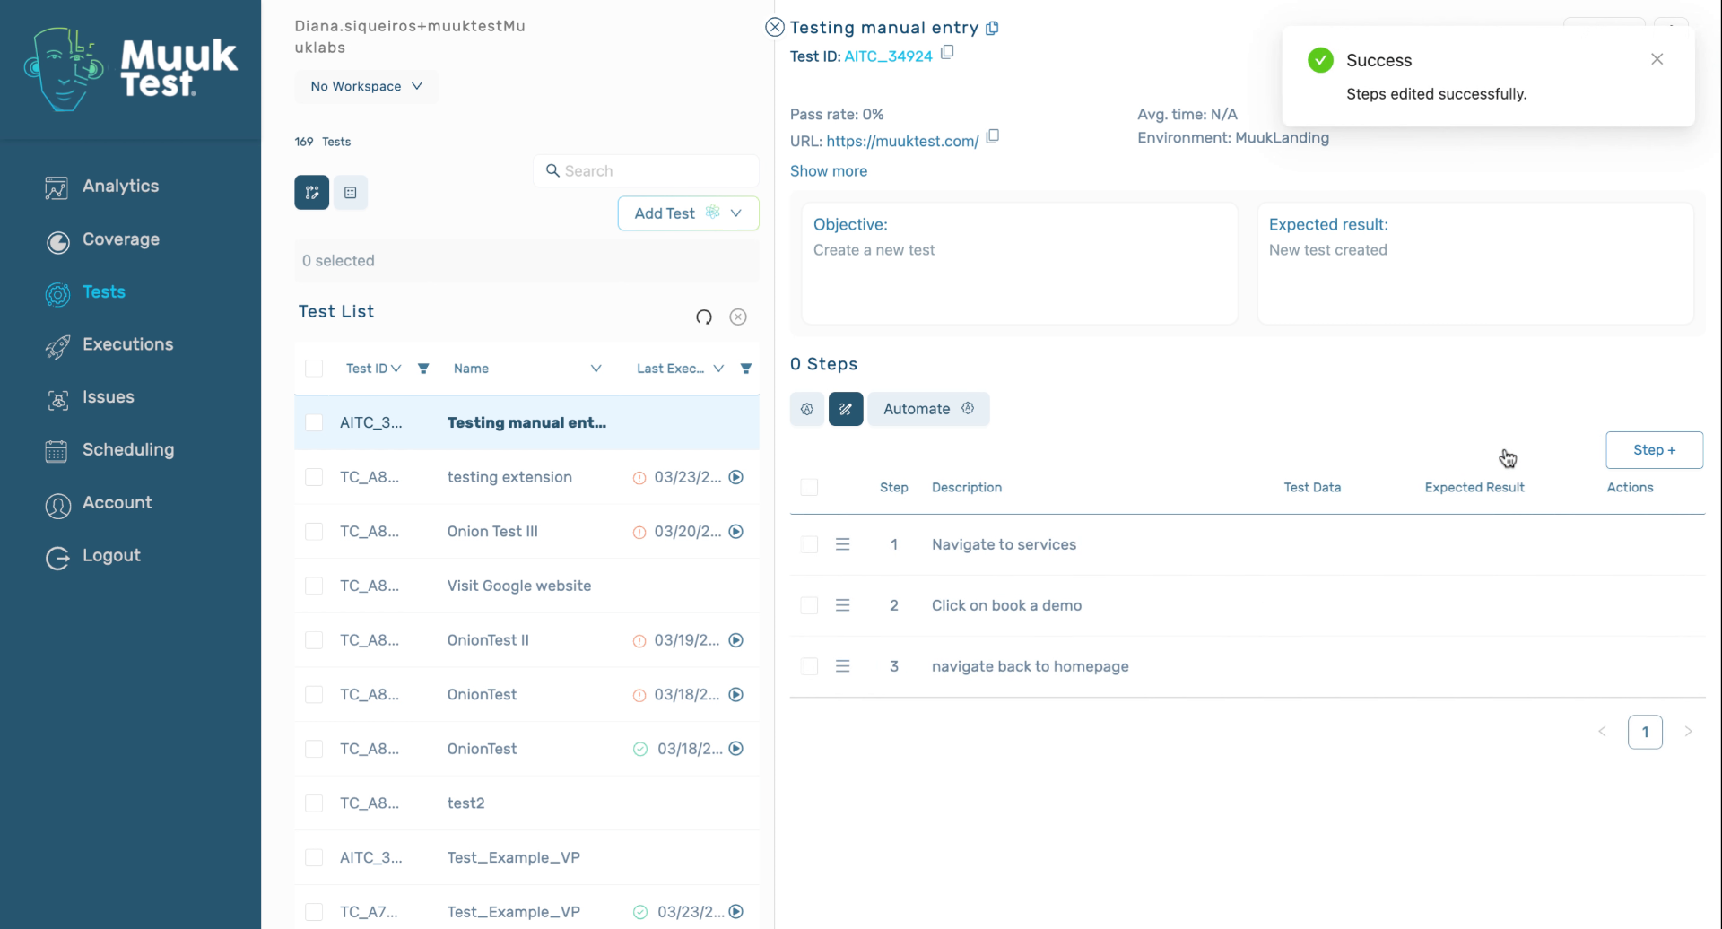
Task: Dismiss the Success notification
Action: tap(1657, 59)
